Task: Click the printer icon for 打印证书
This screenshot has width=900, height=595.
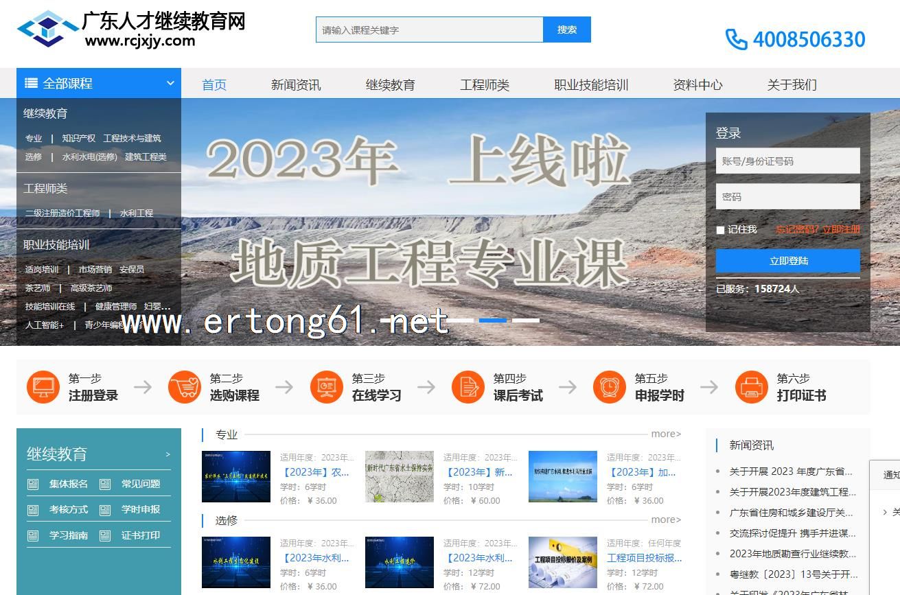Action: (x=752, y=387)
